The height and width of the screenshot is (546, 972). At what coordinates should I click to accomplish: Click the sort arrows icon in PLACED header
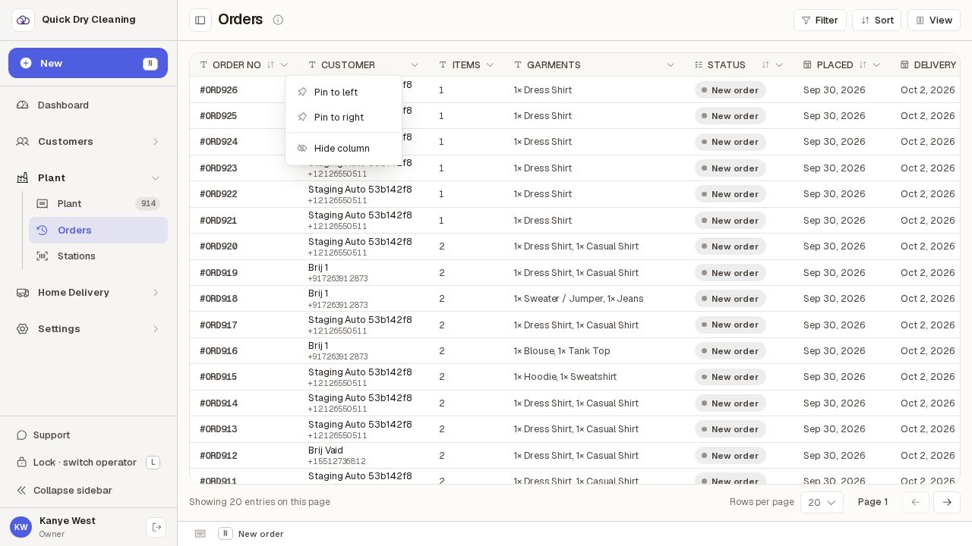[863, 65]
